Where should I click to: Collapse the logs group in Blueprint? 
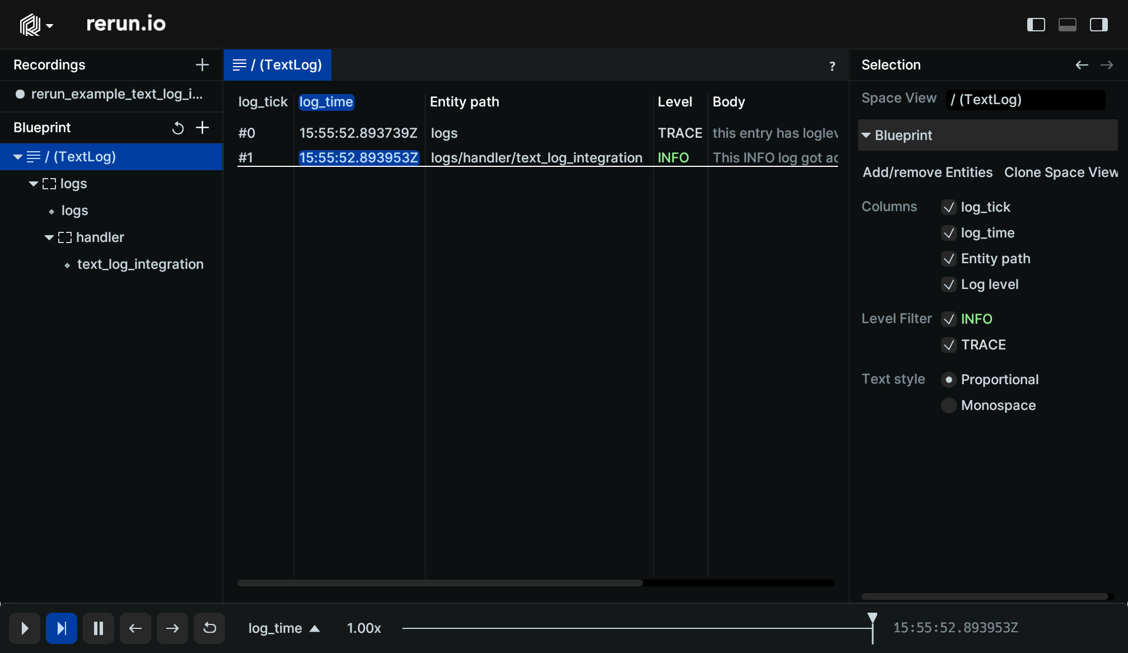point(34,184)
